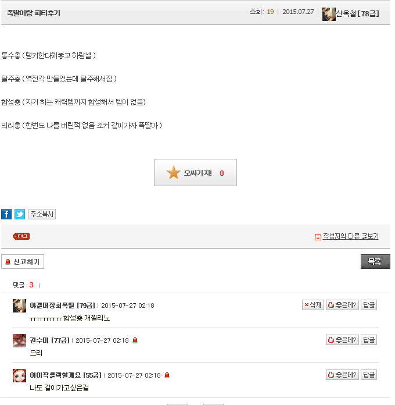The height and width of the screenshot is (405, 395).
Task: Click 아이작셀렉할게요's comment avatar
Action: (19, 375)
